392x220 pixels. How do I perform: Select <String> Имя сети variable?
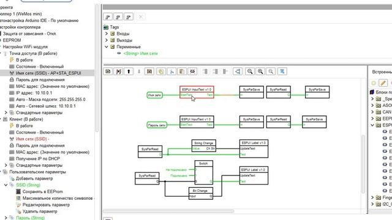click(x=140, y=53)
